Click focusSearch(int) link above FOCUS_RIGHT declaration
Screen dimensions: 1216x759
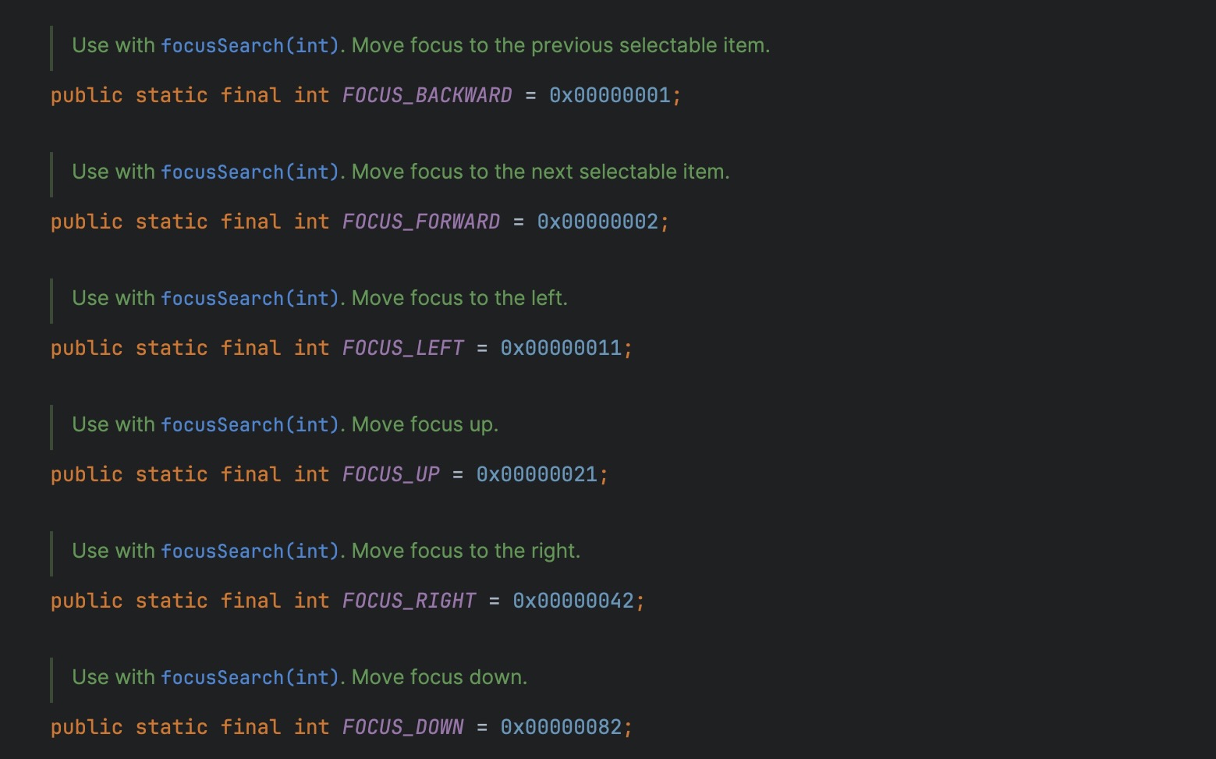click(250, 552)
